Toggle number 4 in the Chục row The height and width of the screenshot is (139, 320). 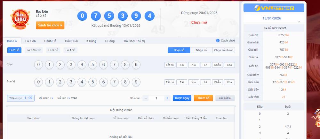pyautogui.click(x=82, y=65)
